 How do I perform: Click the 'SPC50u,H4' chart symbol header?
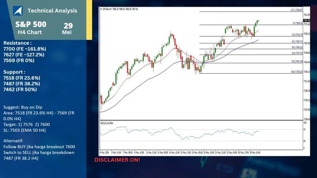107,9
